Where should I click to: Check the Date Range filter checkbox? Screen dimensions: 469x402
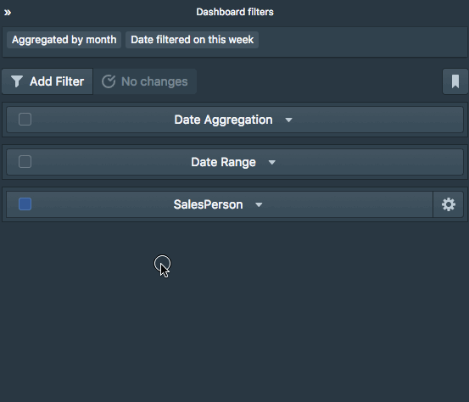click(25, 162)
